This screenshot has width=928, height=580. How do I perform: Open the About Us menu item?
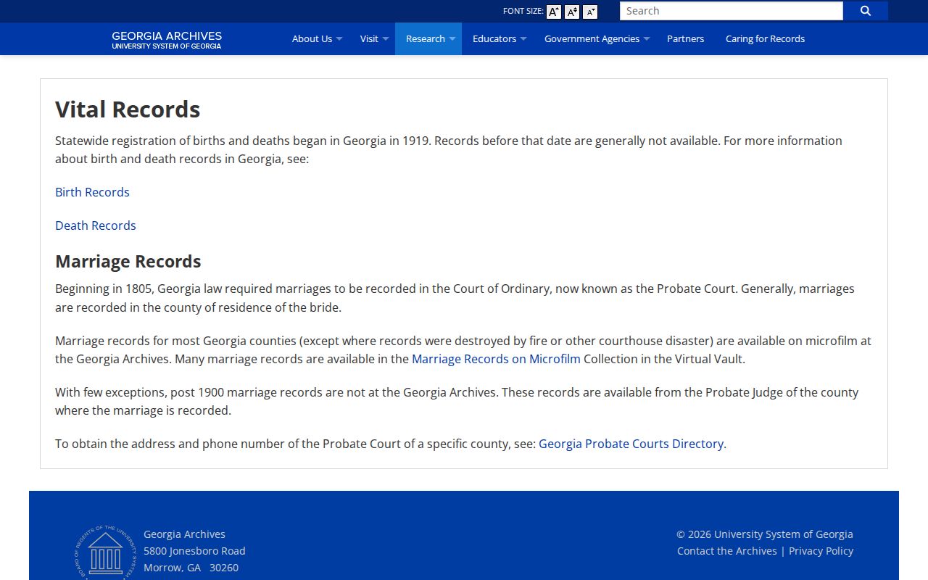312,39
